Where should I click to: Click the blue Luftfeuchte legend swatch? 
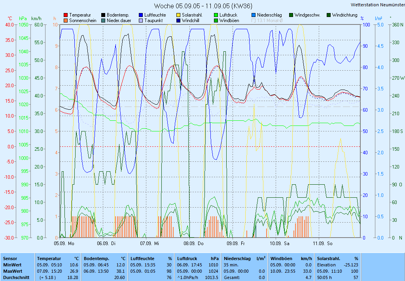tap(141, 15)
